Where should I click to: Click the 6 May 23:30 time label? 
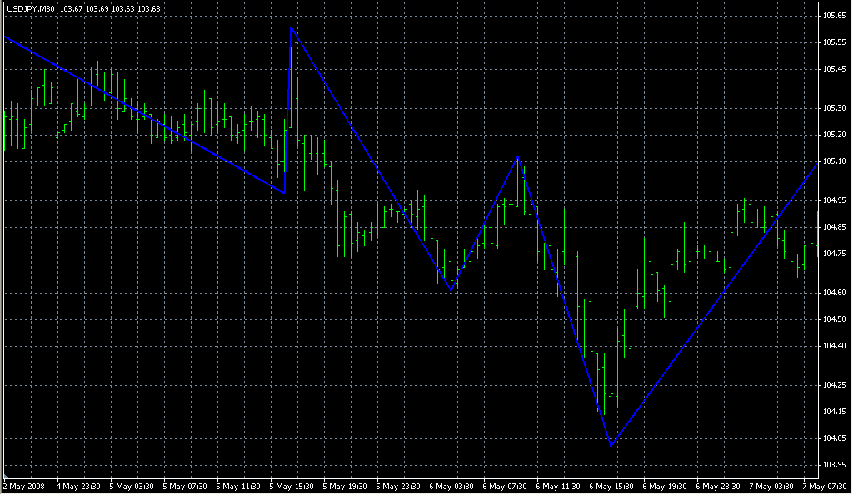718,487
